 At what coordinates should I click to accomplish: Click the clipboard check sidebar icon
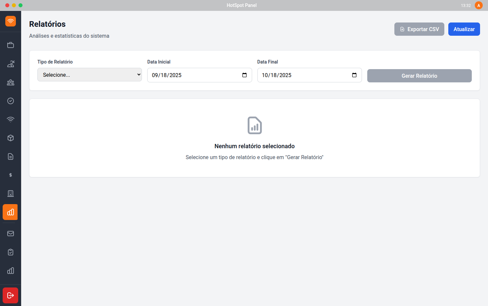click(11, 252)
